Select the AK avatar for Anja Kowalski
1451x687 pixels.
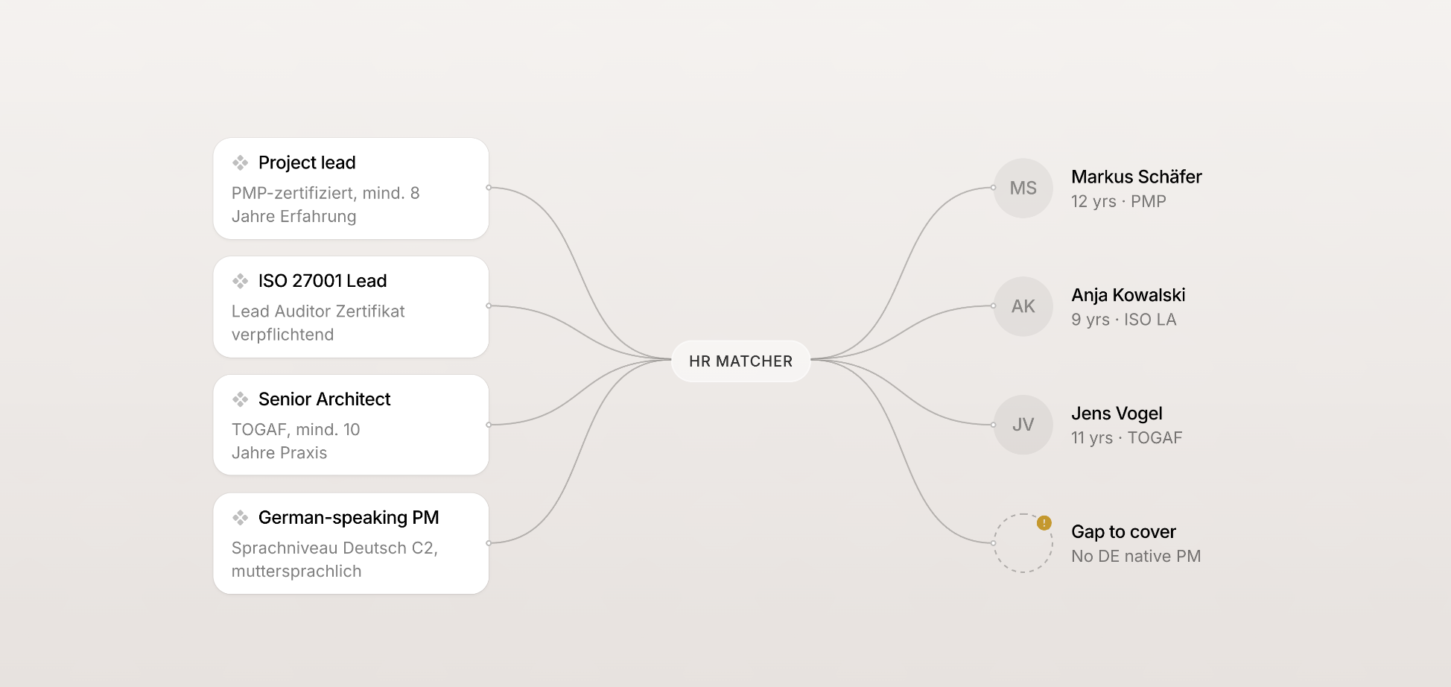[x=1023, y=306]
